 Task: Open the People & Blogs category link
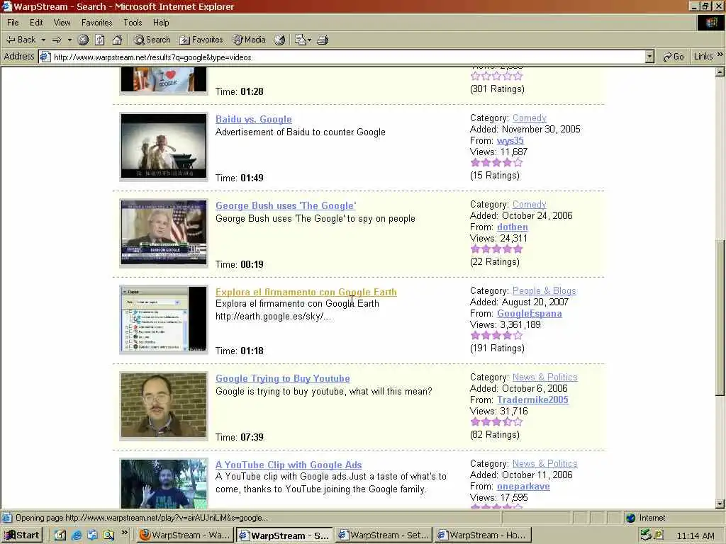[544, 291]
